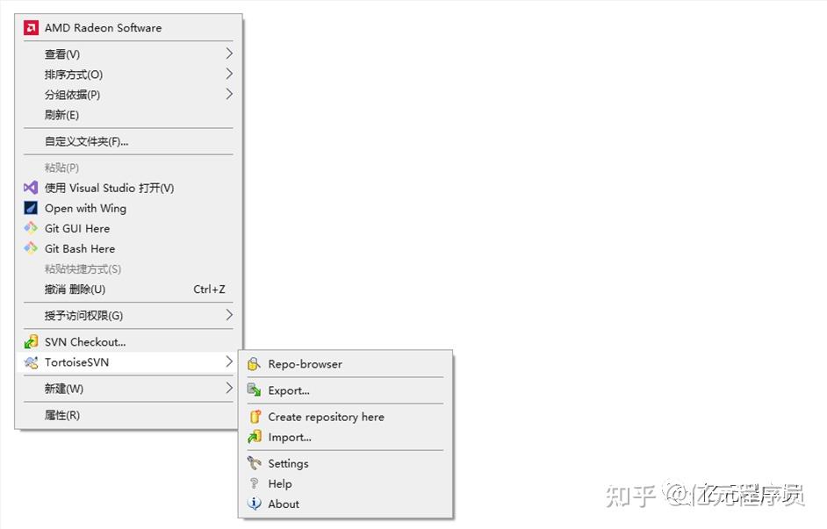Select SVN Checkout... entry

click(x=129, y=342)
